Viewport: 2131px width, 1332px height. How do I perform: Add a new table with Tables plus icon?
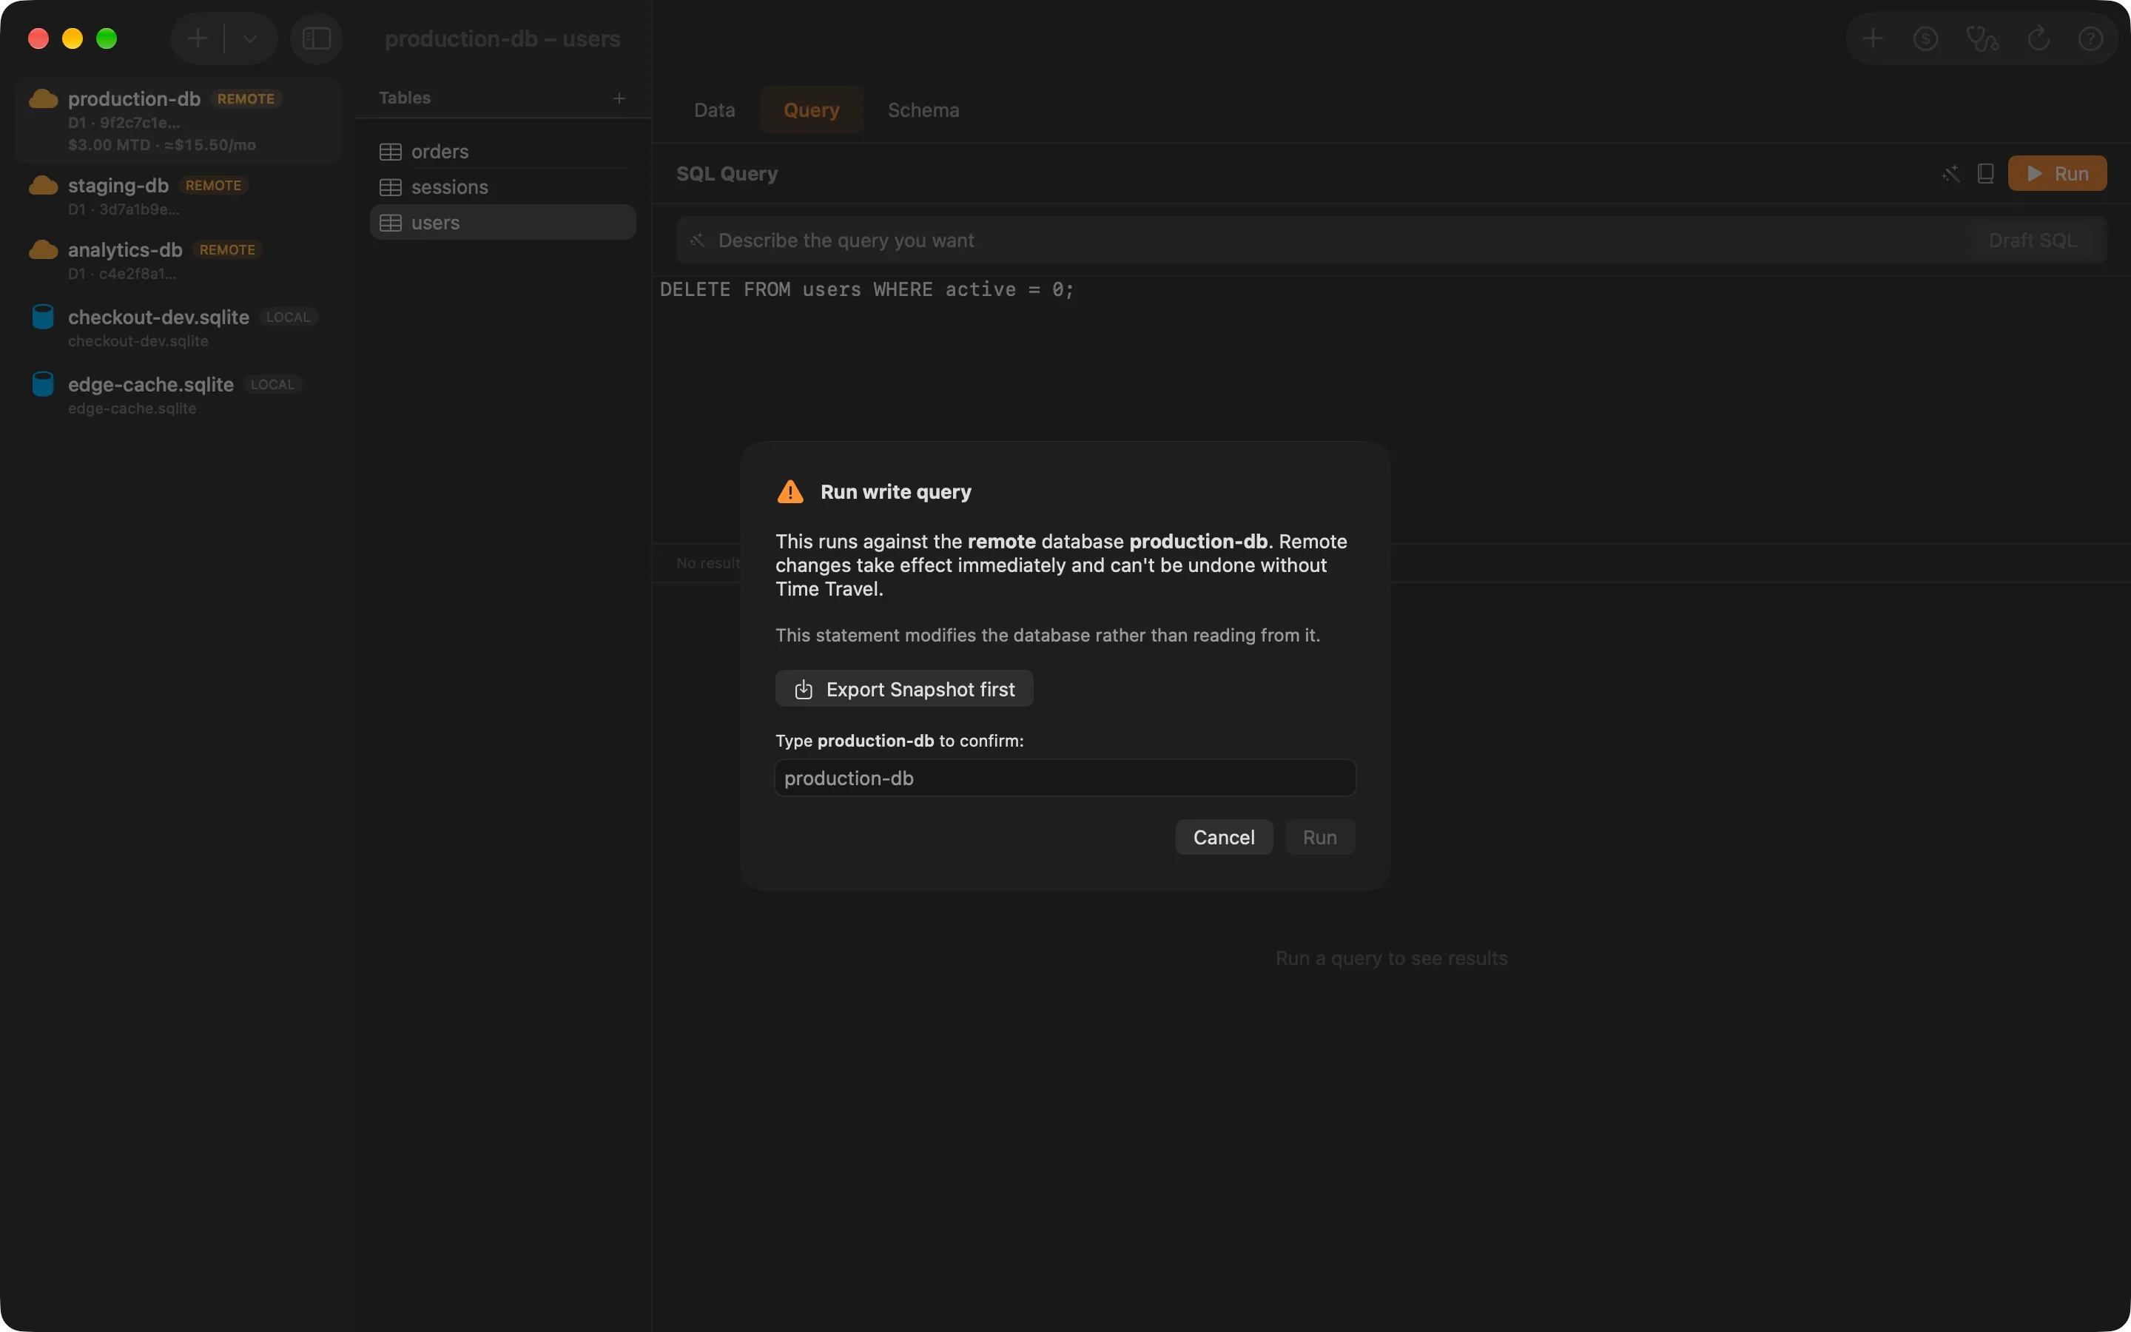pyautogui.click(x=619, y=98)
